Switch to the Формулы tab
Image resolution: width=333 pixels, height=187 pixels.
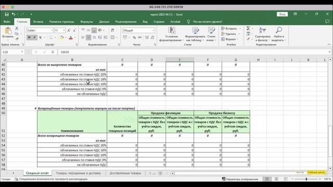point(86,22)
